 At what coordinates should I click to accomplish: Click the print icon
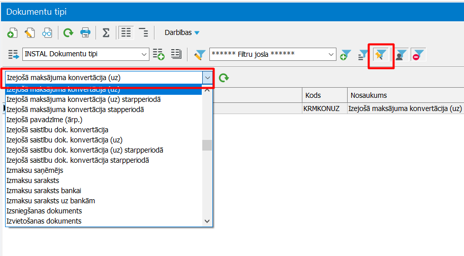(85, 32)
